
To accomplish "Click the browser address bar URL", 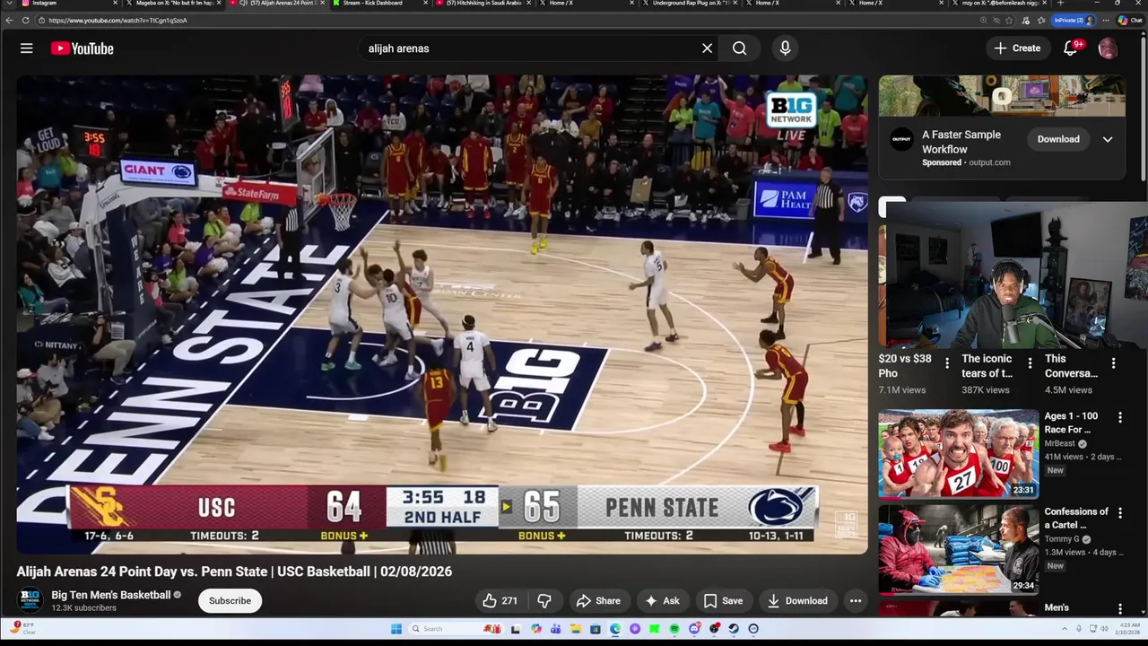I will tap(118, 20).
